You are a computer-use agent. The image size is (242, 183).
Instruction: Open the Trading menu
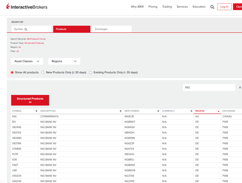pos(167,7)
